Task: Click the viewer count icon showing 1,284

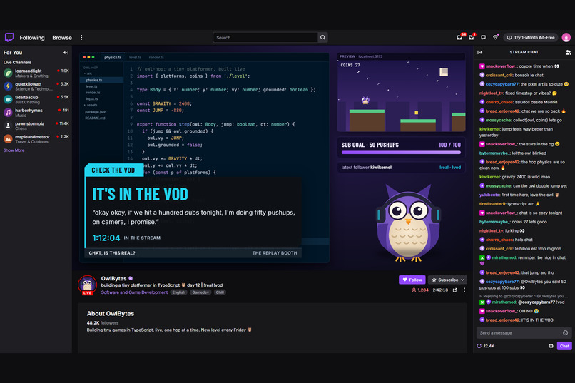Action: coord(414,290)
